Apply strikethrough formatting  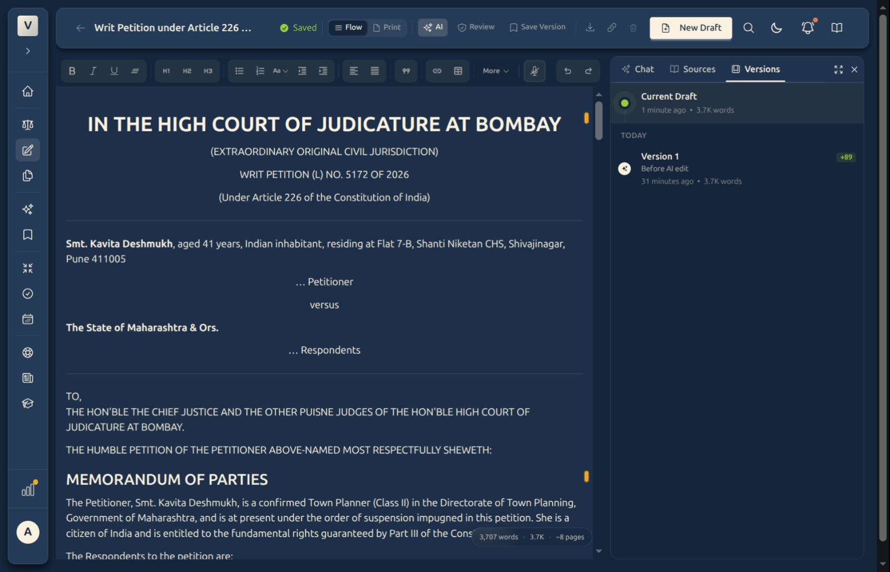pos(135,71)
